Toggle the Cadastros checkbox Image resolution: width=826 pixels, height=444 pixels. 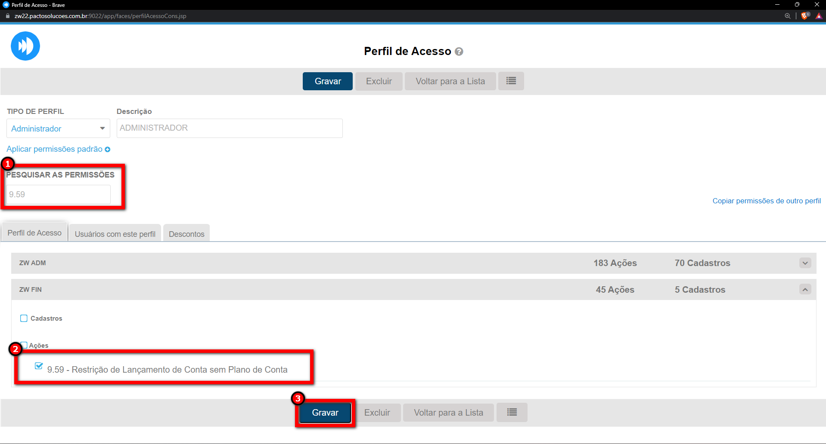click(x=24, y=318)
